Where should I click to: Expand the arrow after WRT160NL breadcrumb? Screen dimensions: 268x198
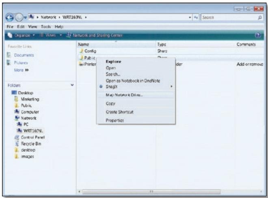(x=86, y=17)
